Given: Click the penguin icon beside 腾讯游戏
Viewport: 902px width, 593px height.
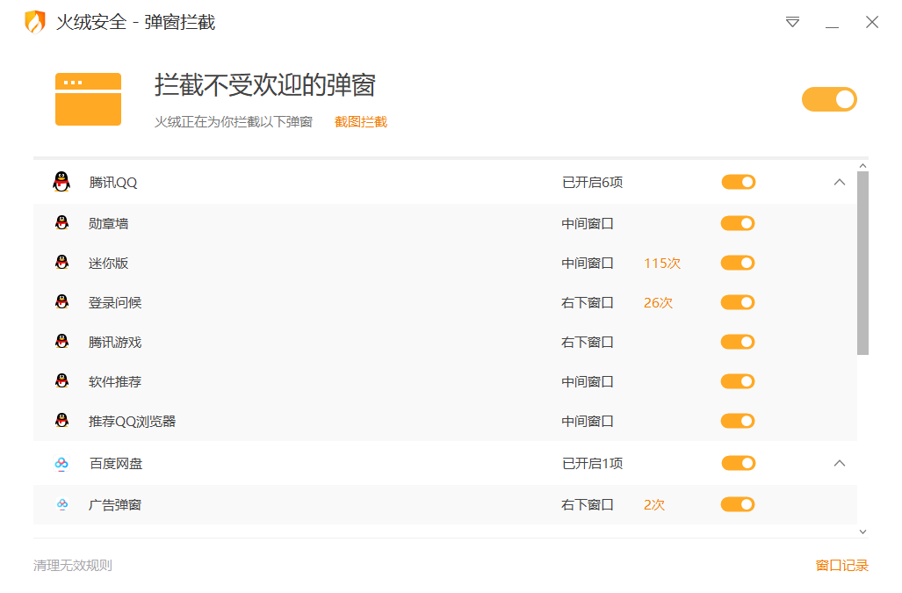Looking at the screenshot, I should [x=62, y=341].
